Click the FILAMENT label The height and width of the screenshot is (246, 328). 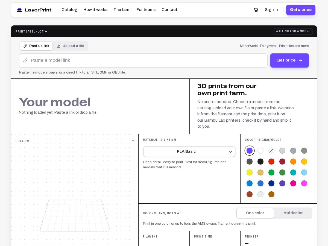tap(150, 237)
